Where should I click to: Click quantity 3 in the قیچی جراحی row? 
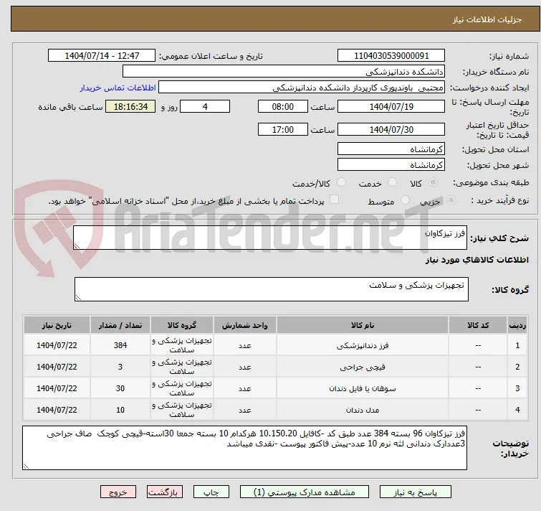120,367
